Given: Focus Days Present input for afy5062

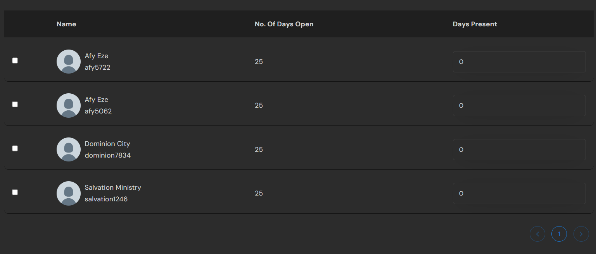Looking at the screenshot, I should pyautogui.click(x=519, y=105).
